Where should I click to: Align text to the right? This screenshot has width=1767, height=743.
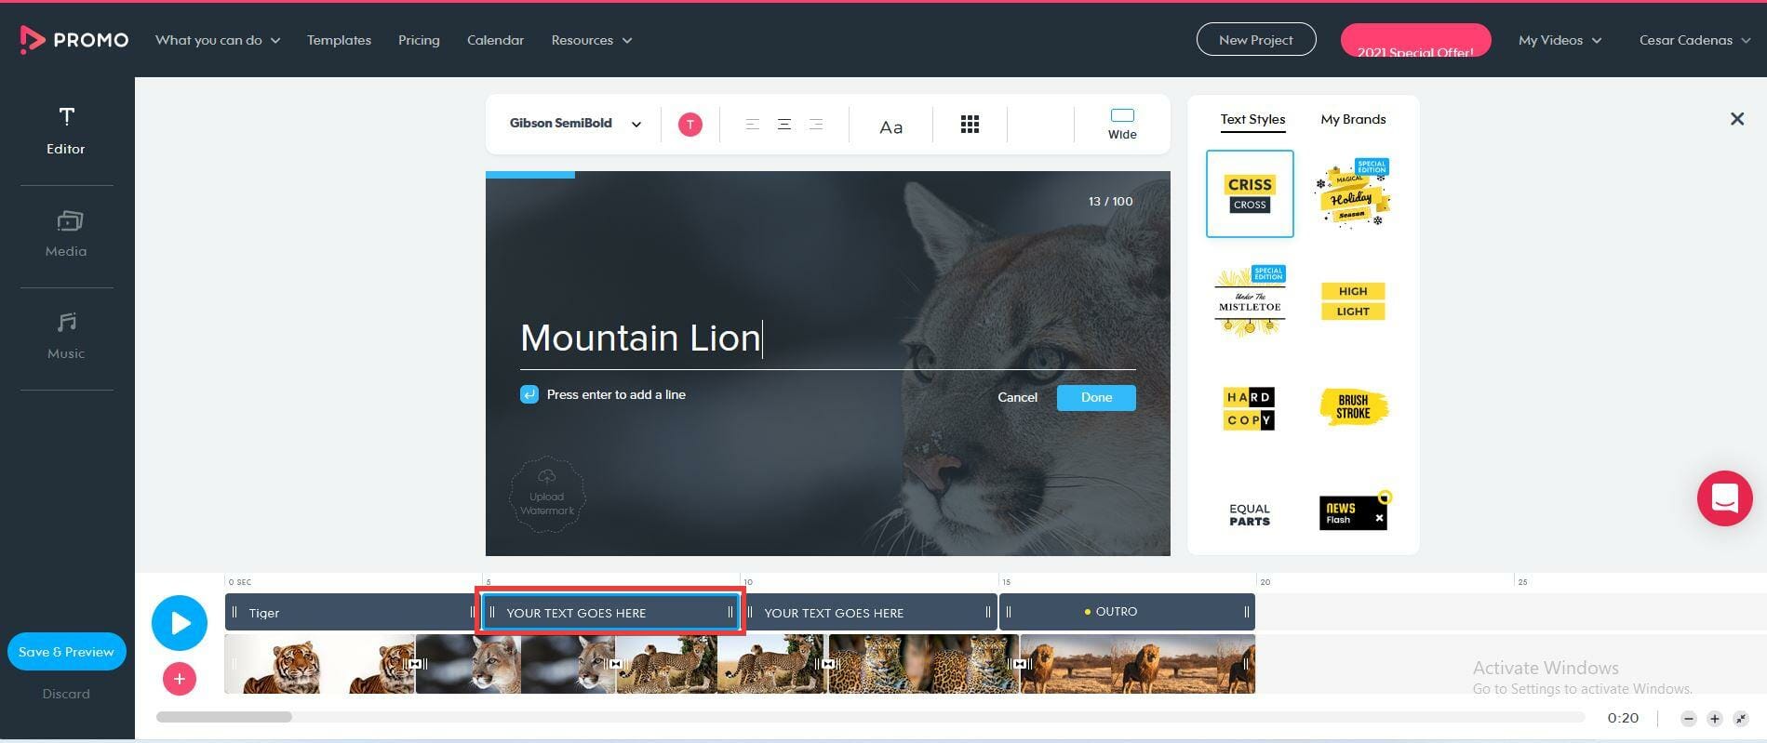point(816,125)
